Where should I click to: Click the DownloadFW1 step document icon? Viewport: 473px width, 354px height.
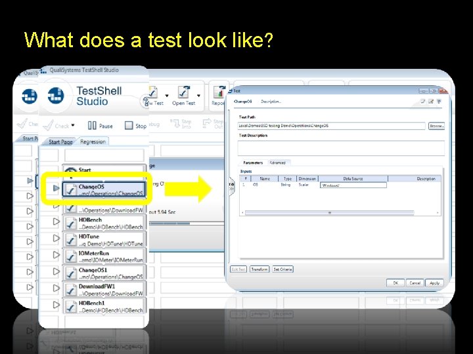coord(71,290)
